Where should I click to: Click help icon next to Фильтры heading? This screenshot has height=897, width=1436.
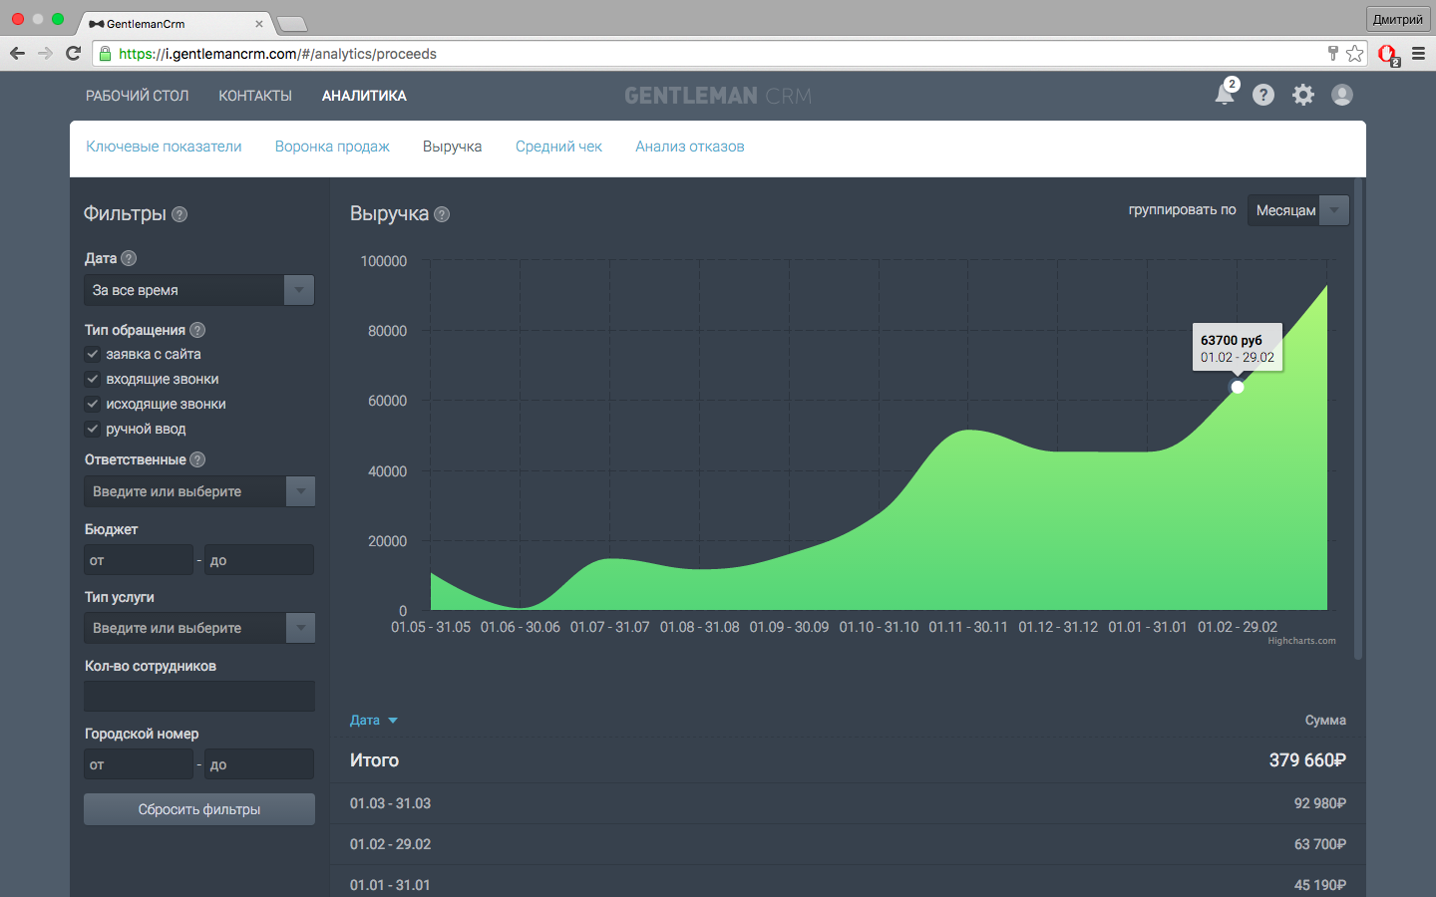coord(179,214)
